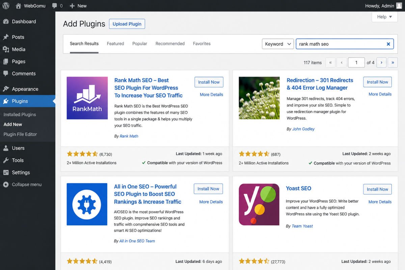Image resolution: width=405 pixels, height=270 pixels.
Task: Clear the search field with X
Action: tap(388, 44)
